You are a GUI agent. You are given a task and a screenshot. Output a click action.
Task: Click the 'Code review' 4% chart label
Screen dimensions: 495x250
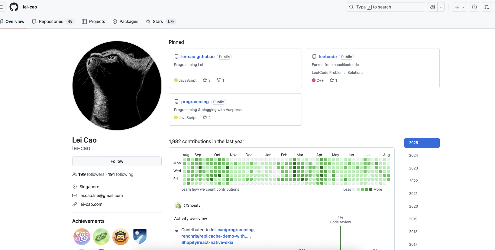tap(340, 220)
